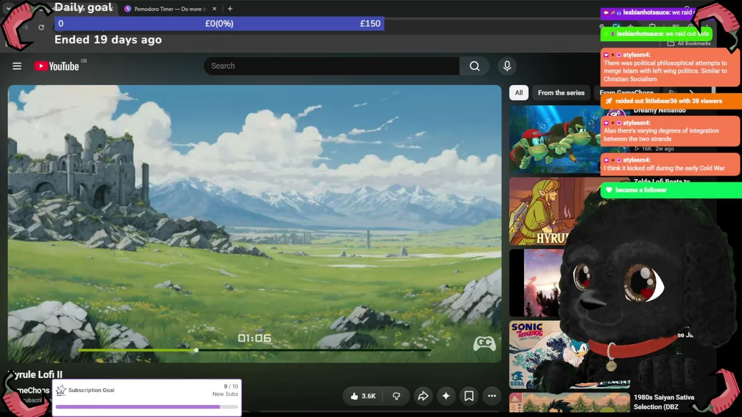Save the video with the bookmark icon

pyautogui.click(x=469, y=396)
